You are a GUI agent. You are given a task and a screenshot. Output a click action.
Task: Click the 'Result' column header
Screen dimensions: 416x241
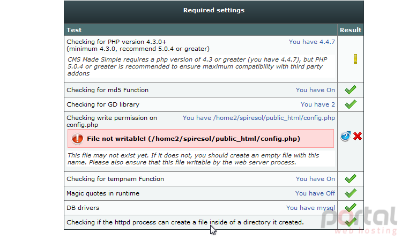point(351,30)
